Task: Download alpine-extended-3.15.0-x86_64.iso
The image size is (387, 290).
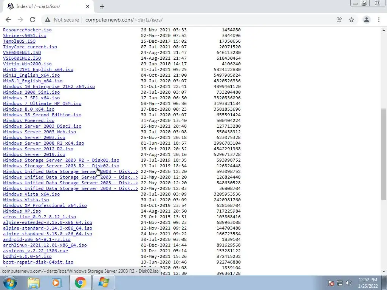Action: tap(47, 223)
